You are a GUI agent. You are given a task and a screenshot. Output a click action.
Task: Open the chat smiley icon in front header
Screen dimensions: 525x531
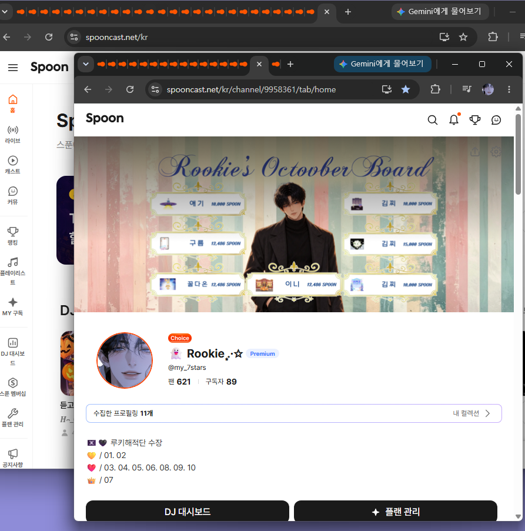coord(496,120)
